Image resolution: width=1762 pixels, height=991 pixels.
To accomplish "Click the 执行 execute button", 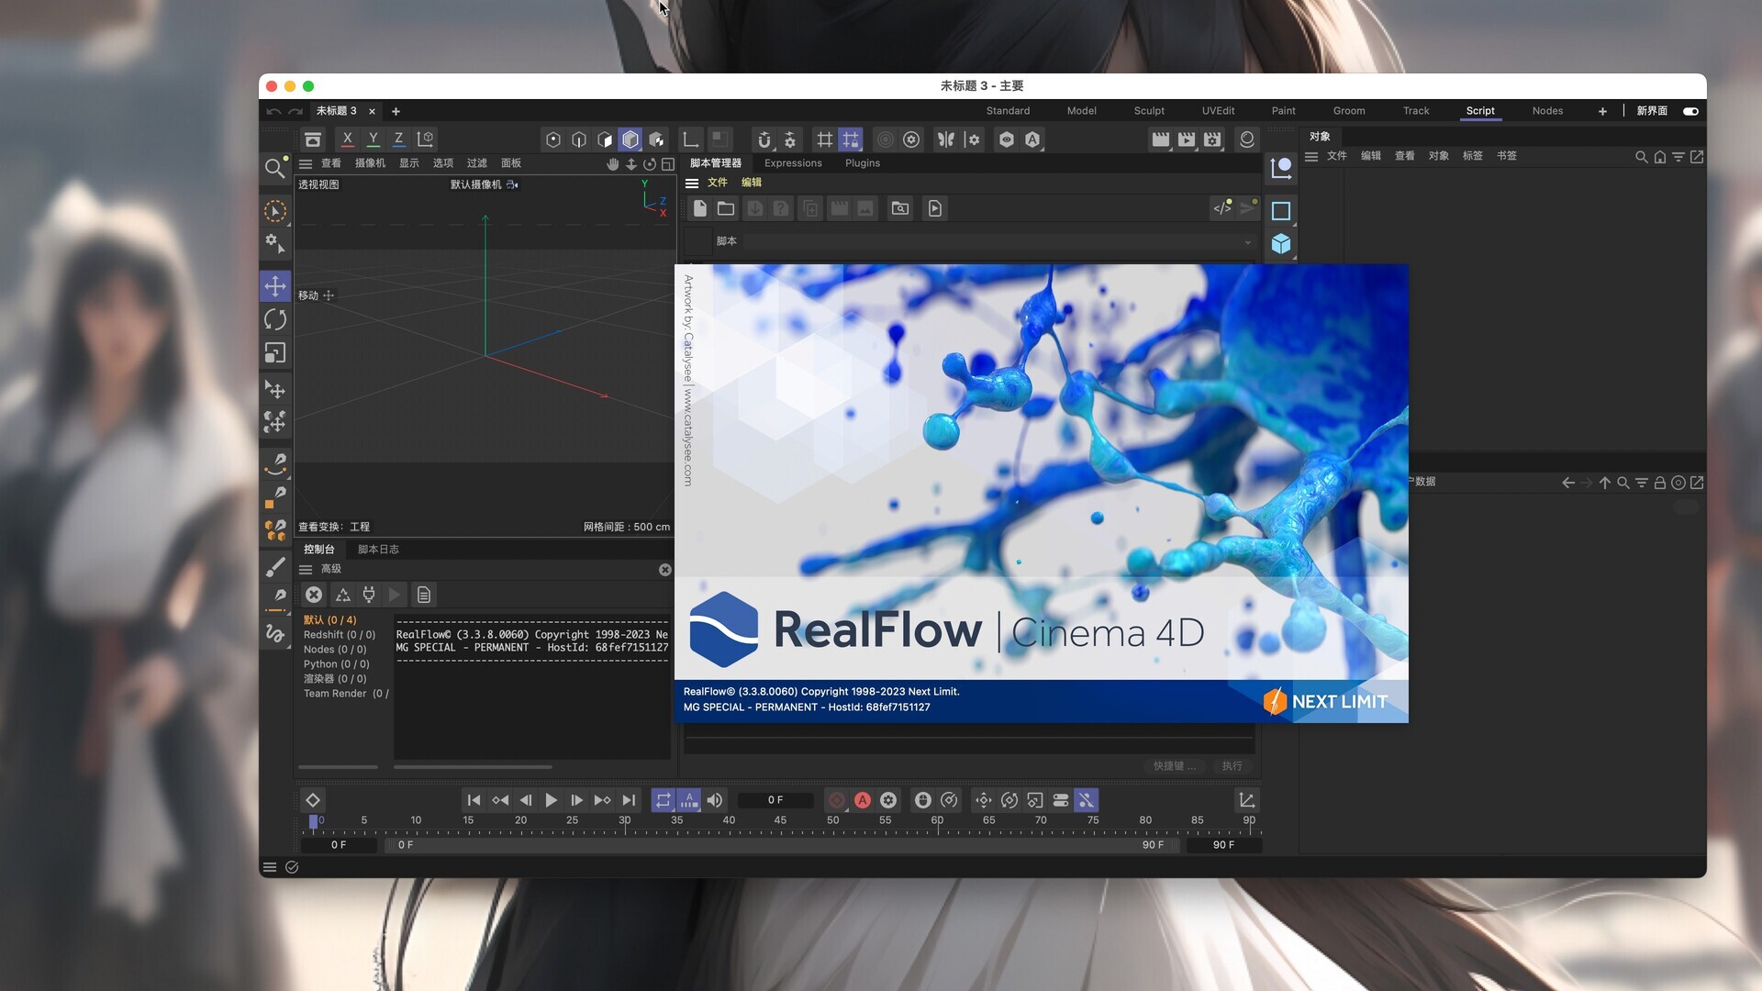I will tap(1232, 766).
